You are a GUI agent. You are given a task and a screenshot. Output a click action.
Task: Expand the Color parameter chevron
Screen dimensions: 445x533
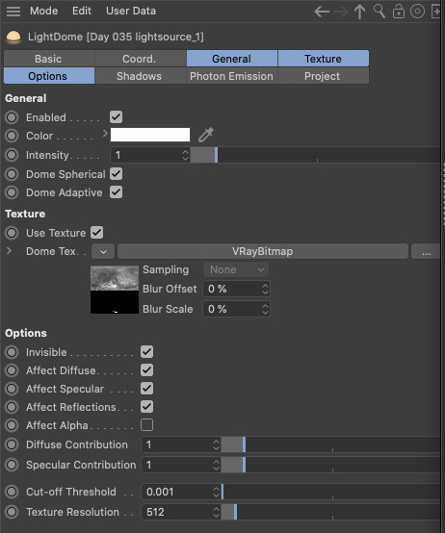(x=105, y=134)
